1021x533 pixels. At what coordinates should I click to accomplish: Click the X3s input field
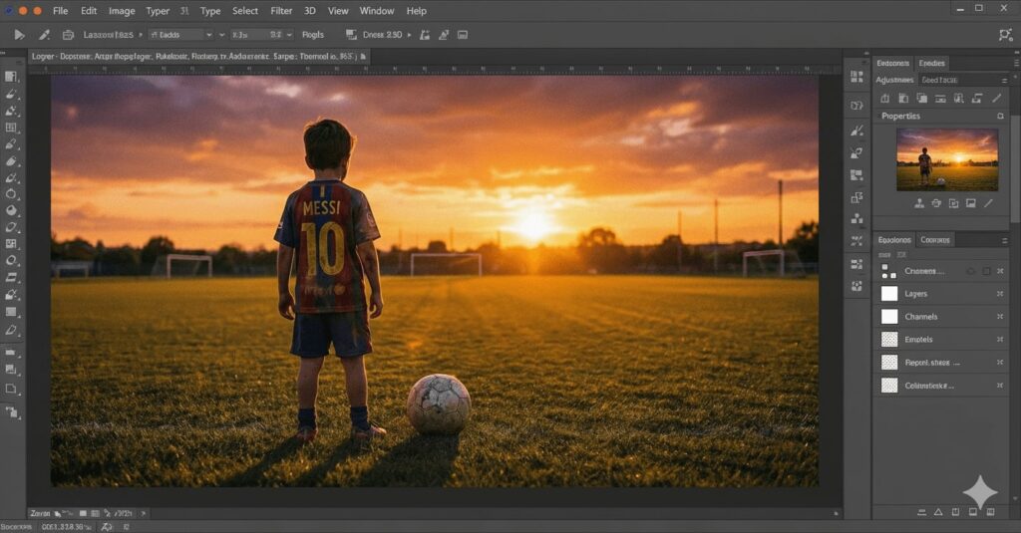(x=247, y=35)
